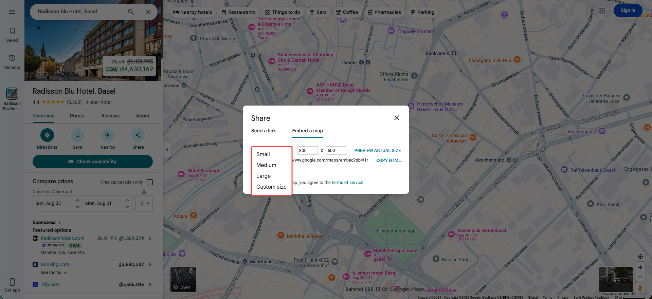Image resolution: width=652 pixels, height=299 pixels.
Task: Click the show your location icon
Action: pos(640,257)
